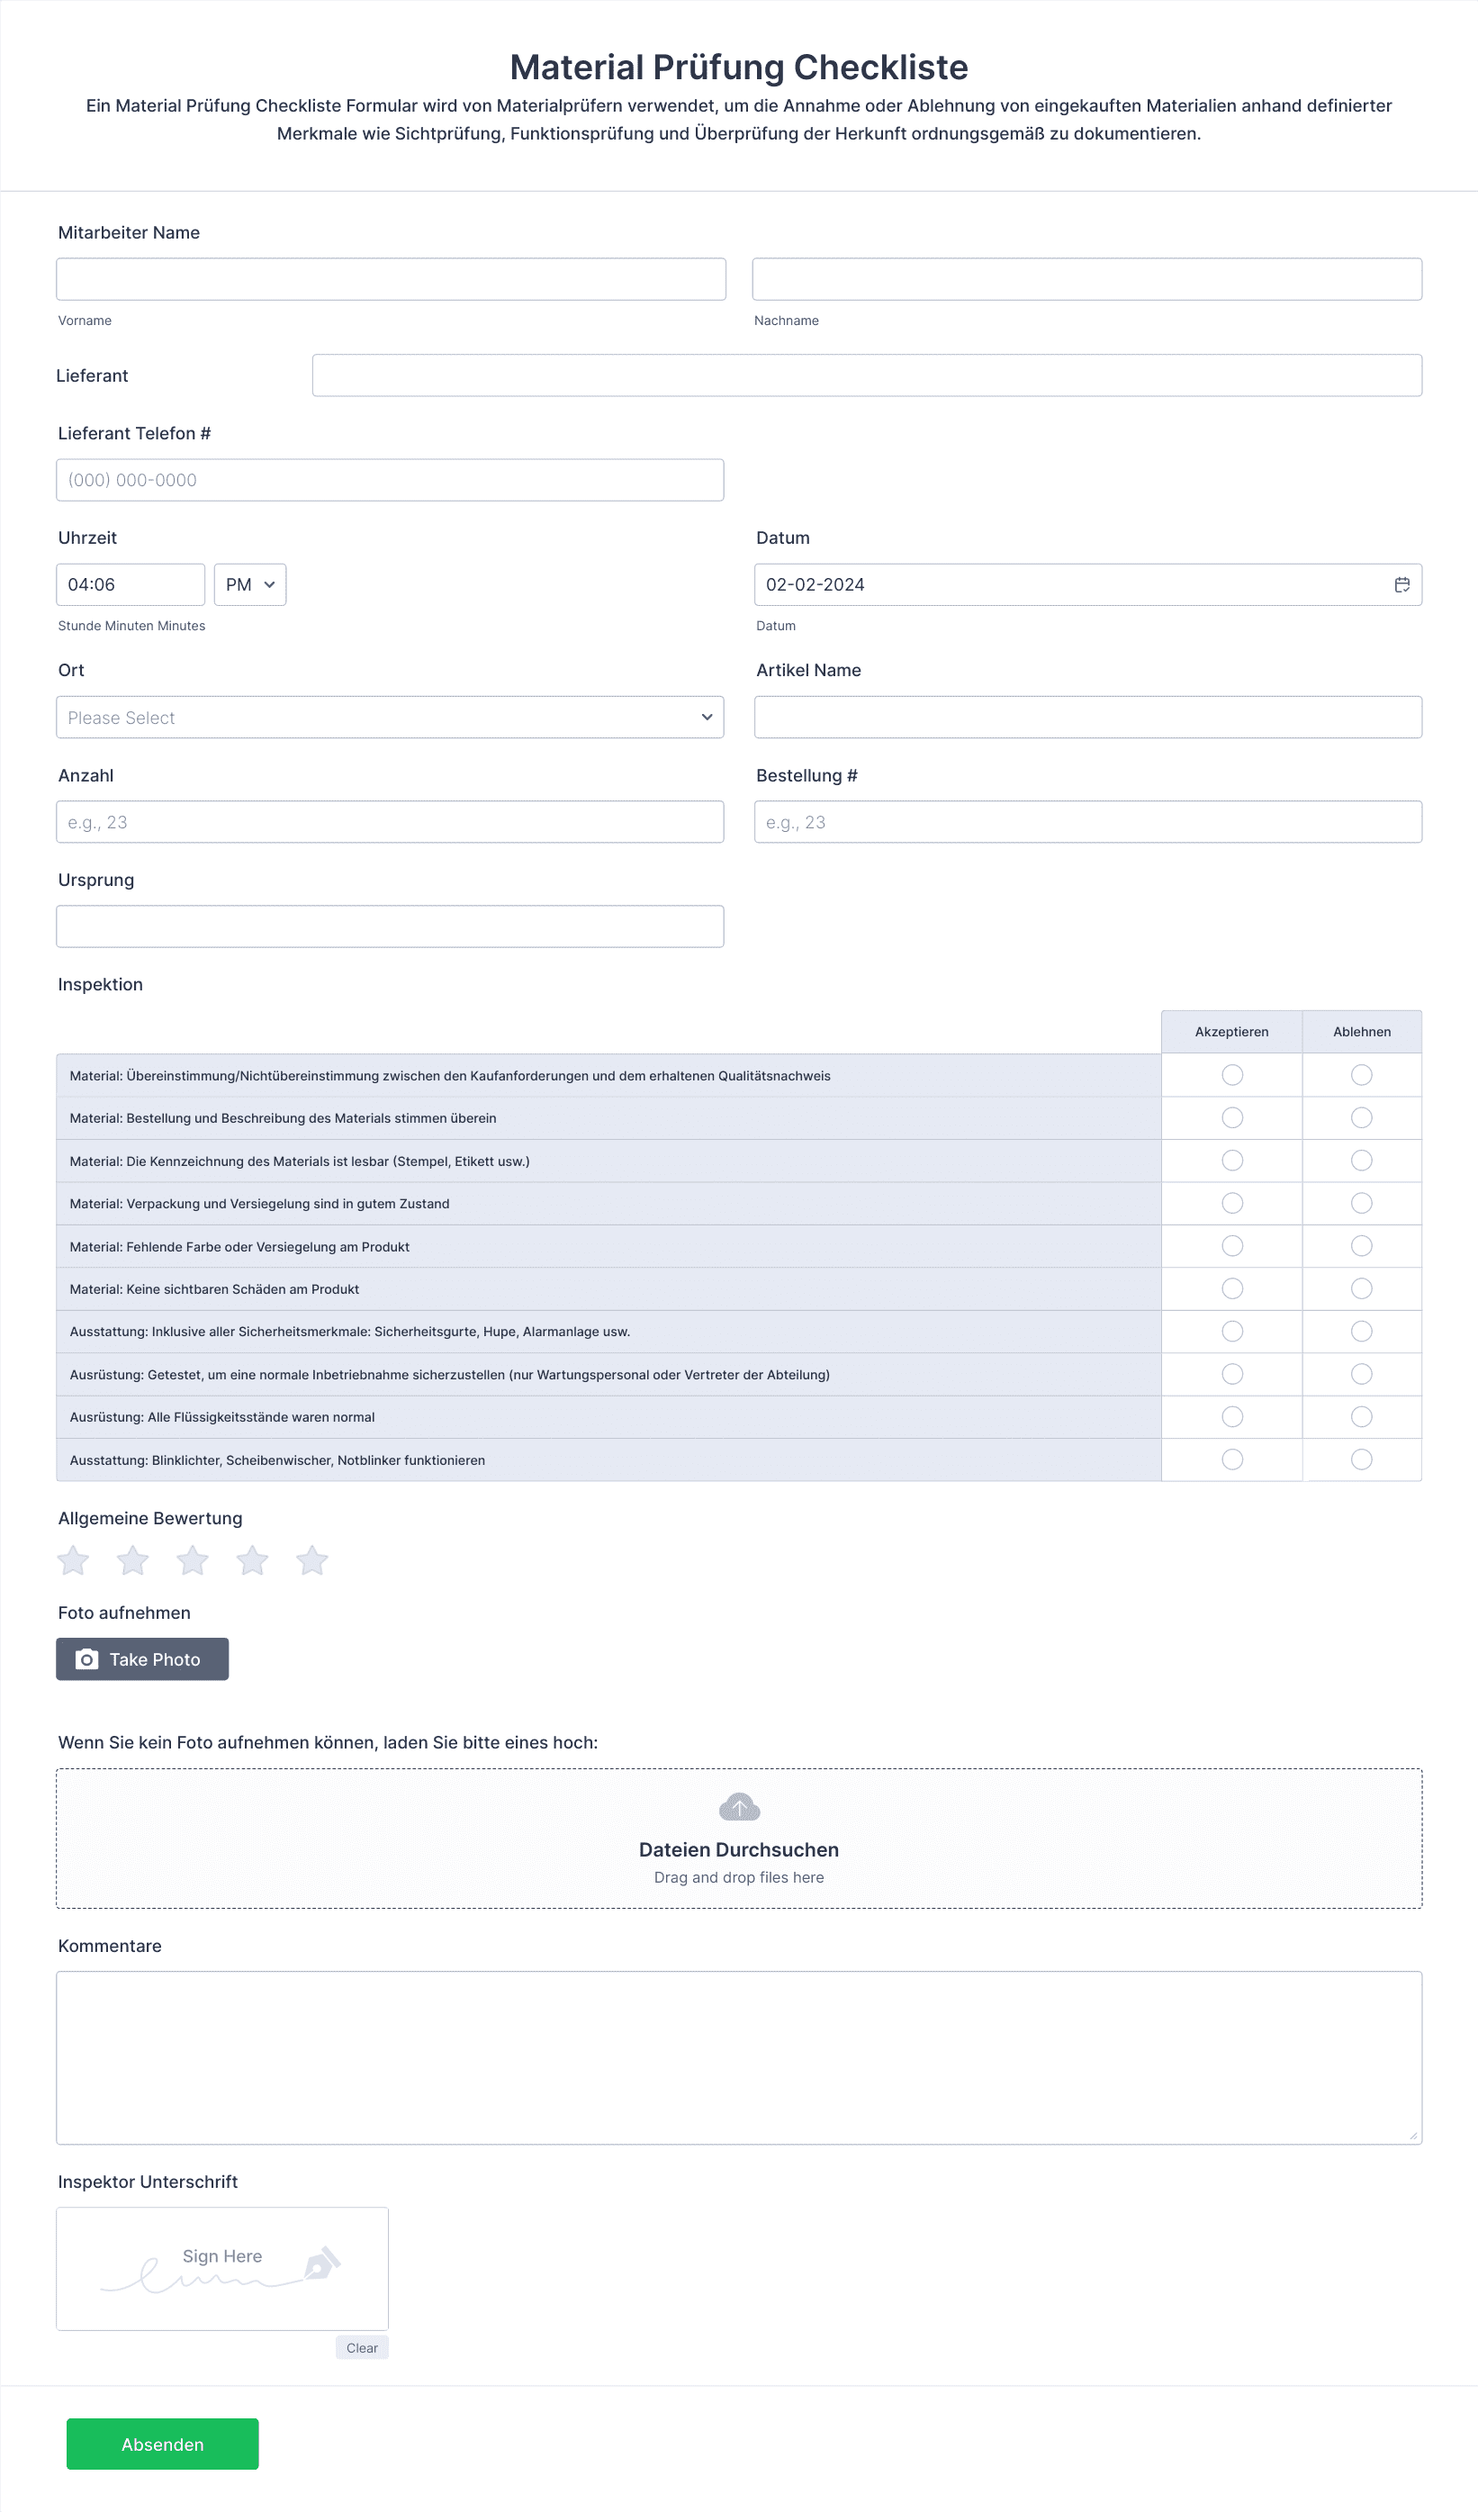Screen dimensions: 1478x2512
Task: Open the calendar picker icon in Datum
Action: [1401, 585]
